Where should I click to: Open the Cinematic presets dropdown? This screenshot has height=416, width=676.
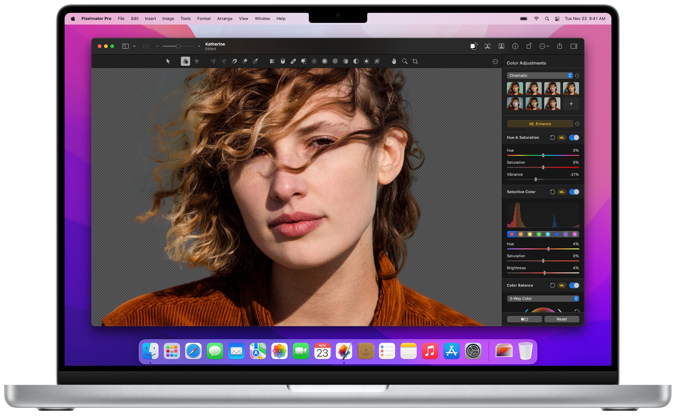pyautogui.click(x=539, y=76)
